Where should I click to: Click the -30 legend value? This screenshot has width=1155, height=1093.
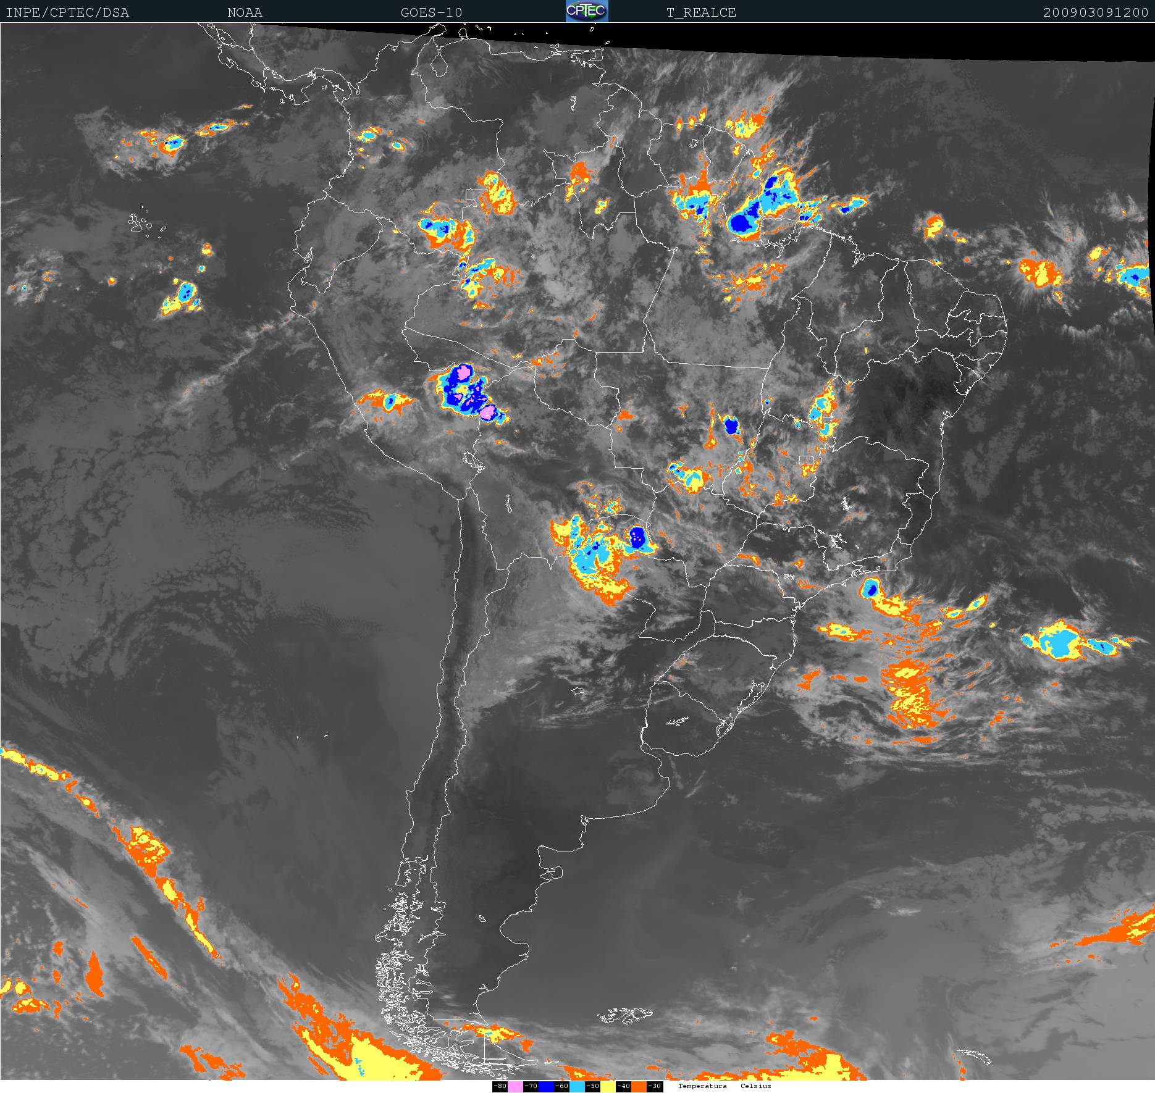[x=655, y=1087]
